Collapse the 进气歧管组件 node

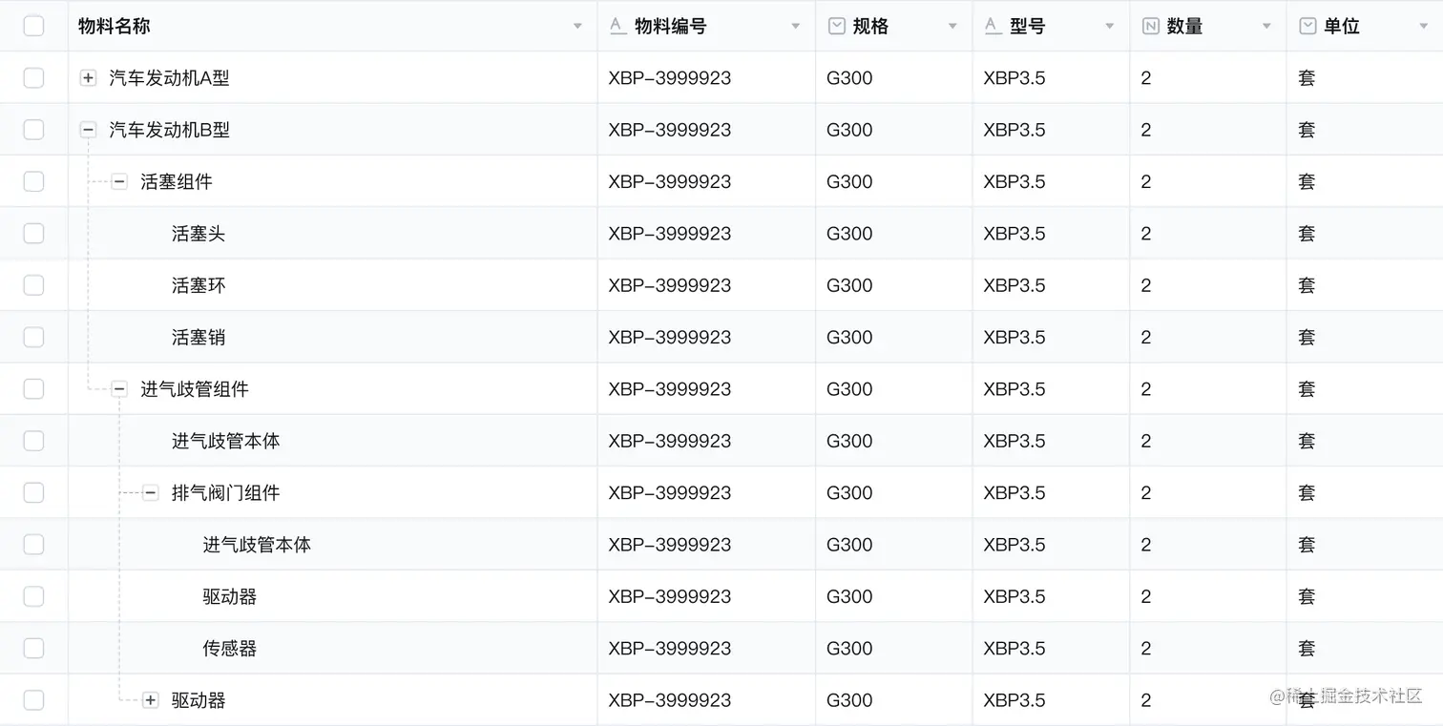(119, 388)
